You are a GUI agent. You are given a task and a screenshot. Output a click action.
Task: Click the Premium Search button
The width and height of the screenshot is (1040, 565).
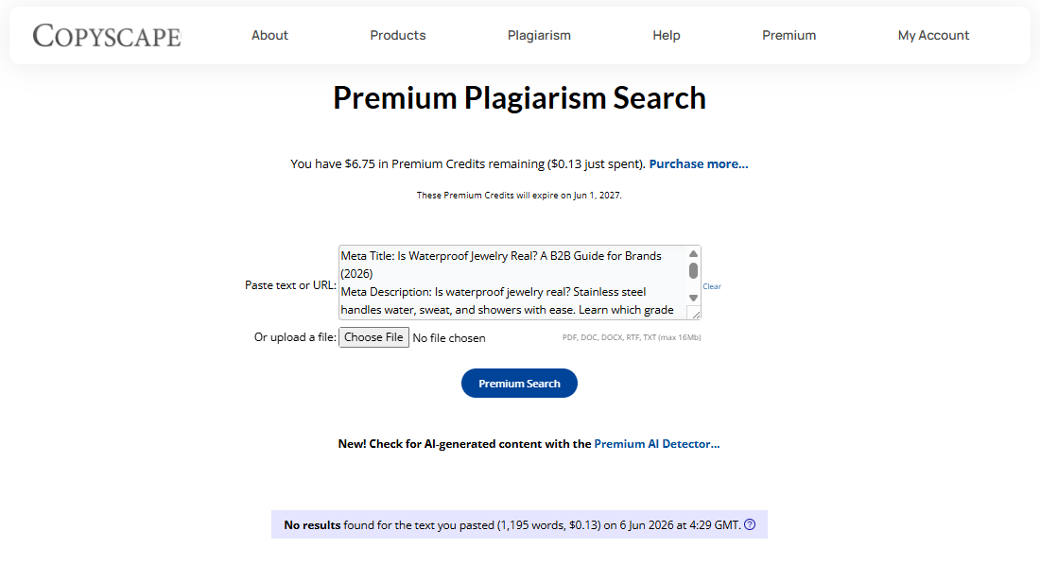tap(519, 384)
